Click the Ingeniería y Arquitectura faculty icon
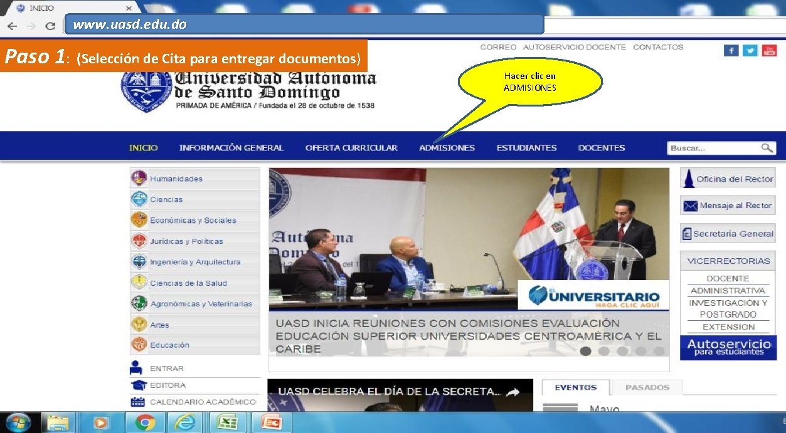 [139, 262]
